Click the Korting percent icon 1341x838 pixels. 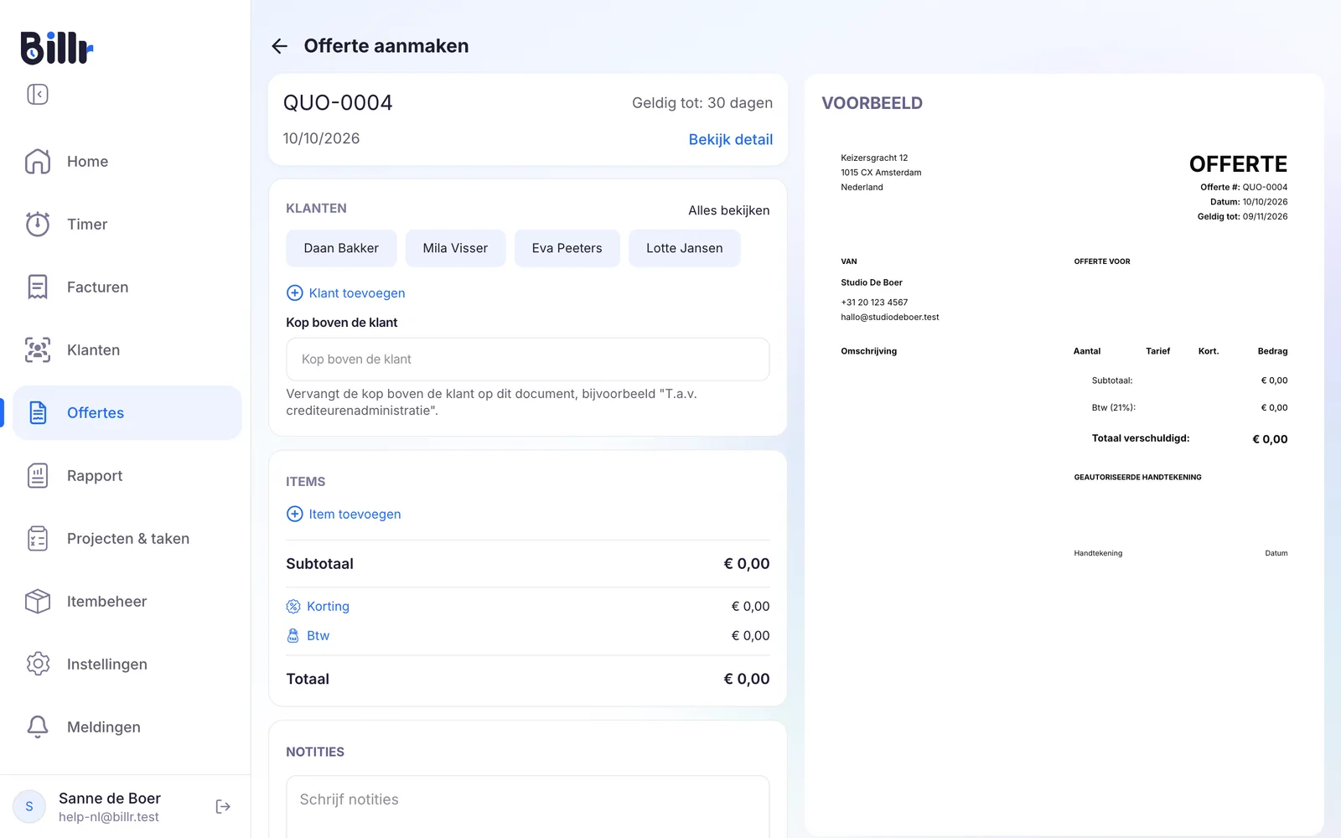tap(293, 607)
